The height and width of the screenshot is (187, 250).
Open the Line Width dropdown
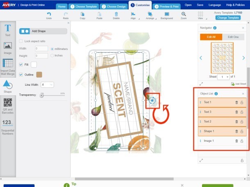tap(45, 85)
